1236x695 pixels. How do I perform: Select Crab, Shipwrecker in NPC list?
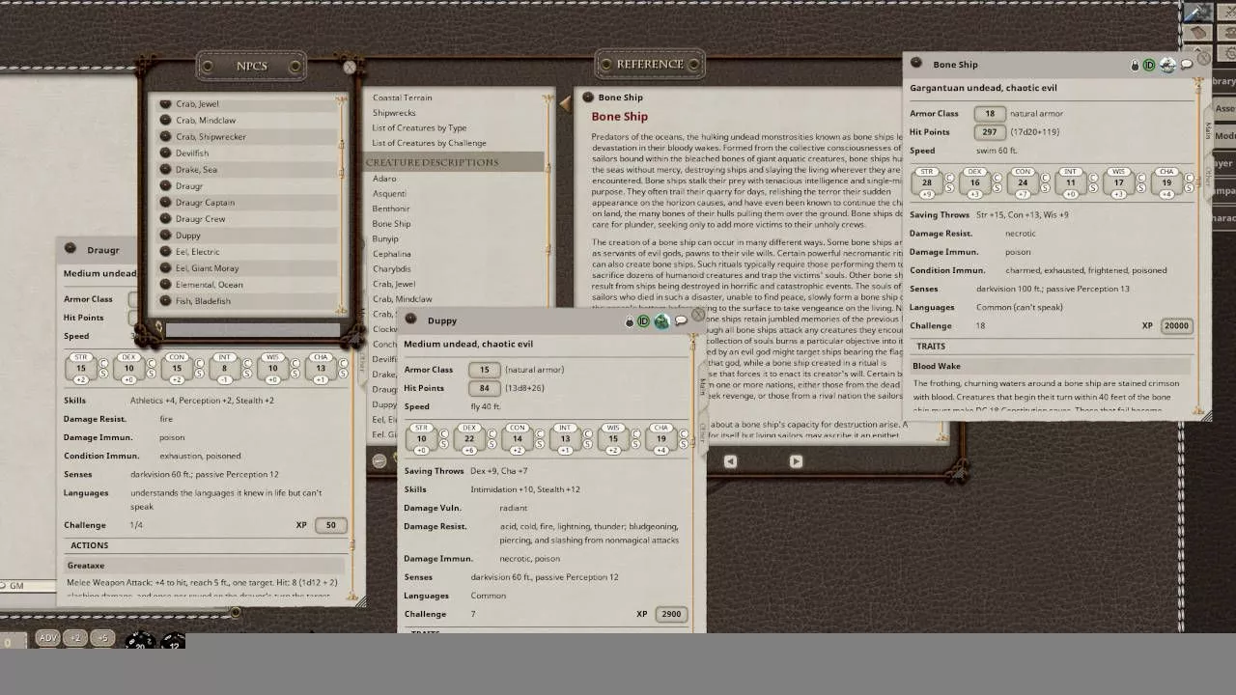click(248, 136)
